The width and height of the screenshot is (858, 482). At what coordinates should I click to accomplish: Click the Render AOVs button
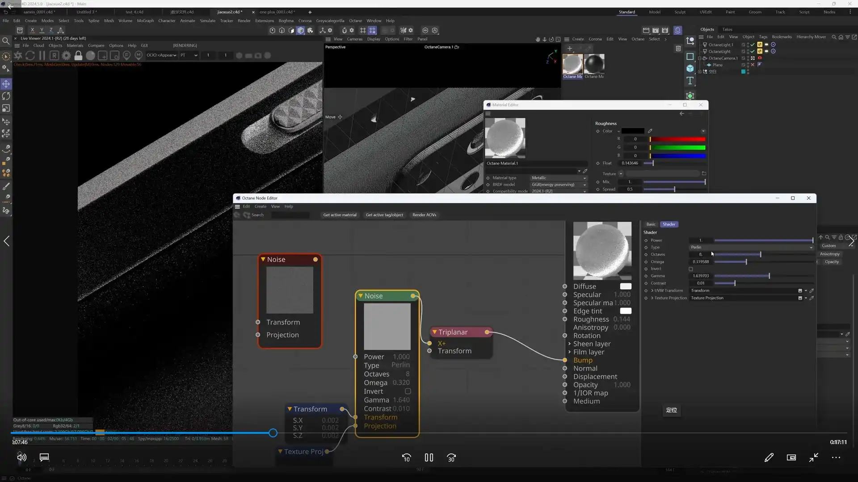(424, 215)
